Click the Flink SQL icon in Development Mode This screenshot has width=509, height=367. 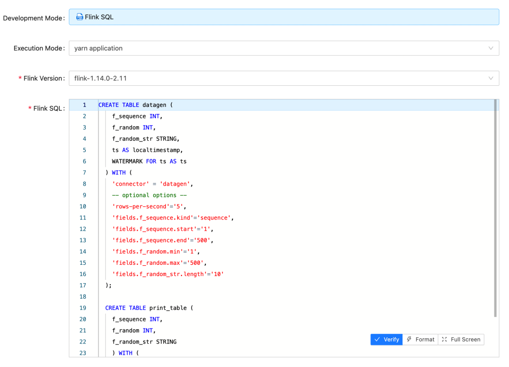pyautogui.click(x=80, y=17)
